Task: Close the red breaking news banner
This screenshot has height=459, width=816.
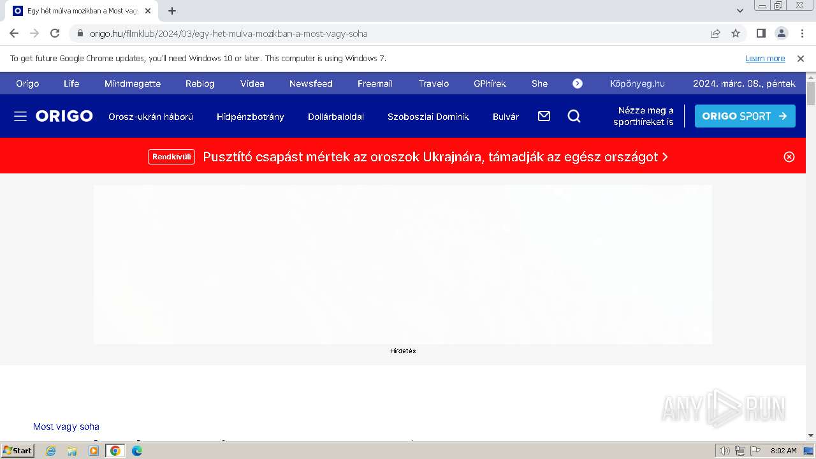Action: (789, 157)
